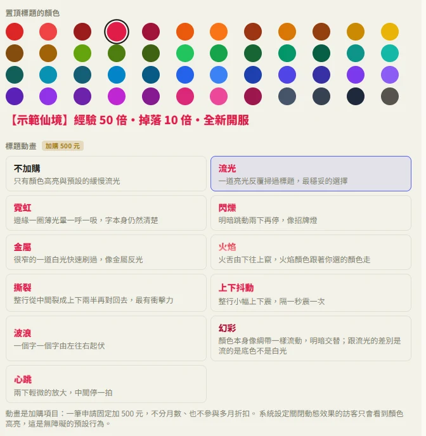Choose the light violet swatch ending the third row
Screen dimensions: 426x436
(390, 75)
